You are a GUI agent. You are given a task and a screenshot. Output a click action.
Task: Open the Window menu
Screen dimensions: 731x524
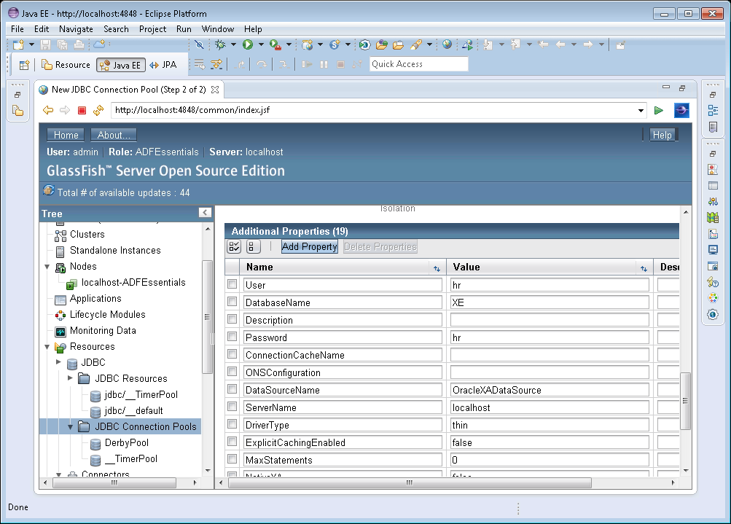click(218, 29)
